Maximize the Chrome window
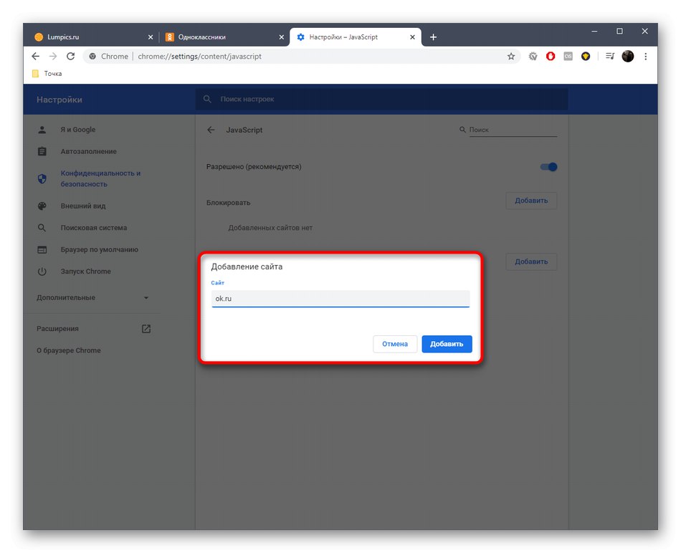Viewport: 681px width, 553px height. (620, 32)
